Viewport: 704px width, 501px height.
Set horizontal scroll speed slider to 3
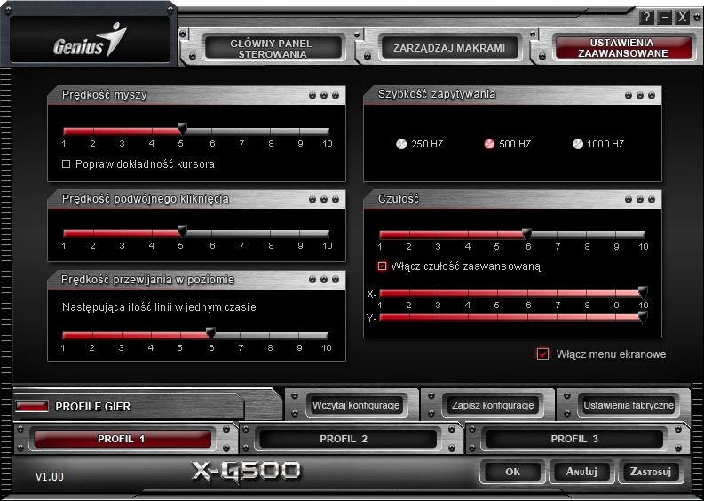(x=122, y=336)
